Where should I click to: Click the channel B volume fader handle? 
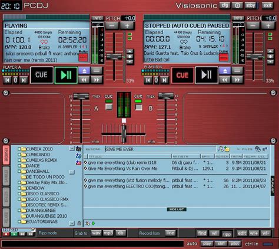166,96
